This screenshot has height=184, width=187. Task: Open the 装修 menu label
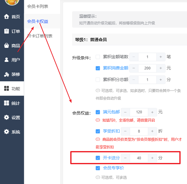point(16,74)
